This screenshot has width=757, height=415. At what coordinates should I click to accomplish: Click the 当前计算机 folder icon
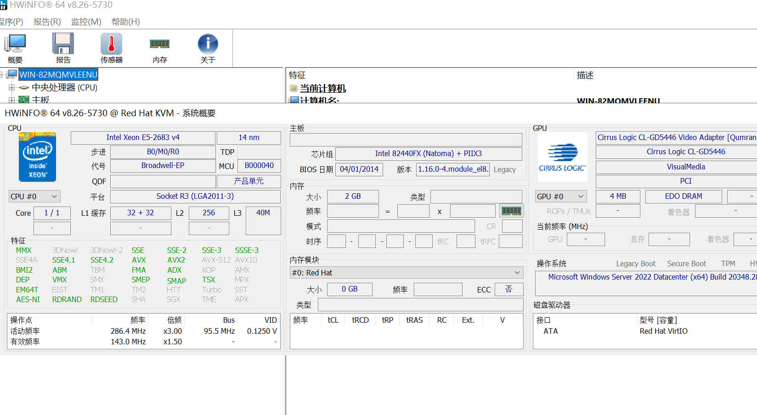[294, 88]
